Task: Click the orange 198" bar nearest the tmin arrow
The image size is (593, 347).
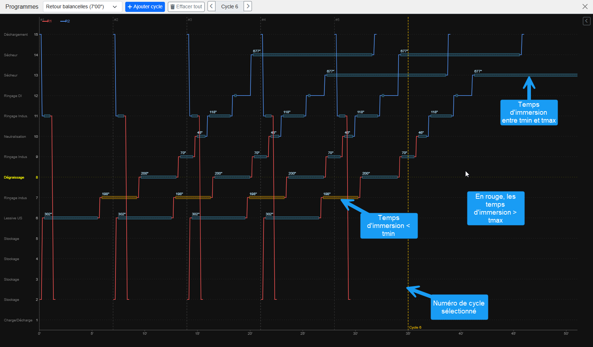Action: [340, 198]
